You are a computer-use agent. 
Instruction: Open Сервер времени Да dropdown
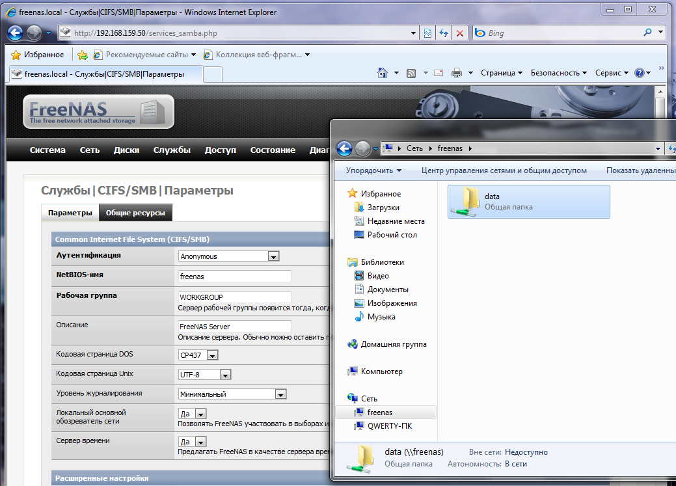[200, 442]
